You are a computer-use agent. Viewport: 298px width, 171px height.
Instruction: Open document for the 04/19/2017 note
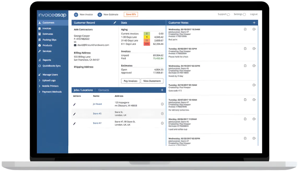[245, 66]
